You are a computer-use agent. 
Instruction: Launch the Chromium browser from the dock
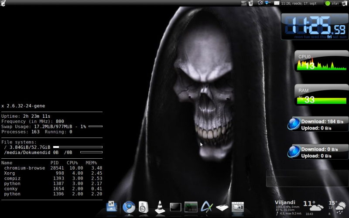tap(129, 207)
